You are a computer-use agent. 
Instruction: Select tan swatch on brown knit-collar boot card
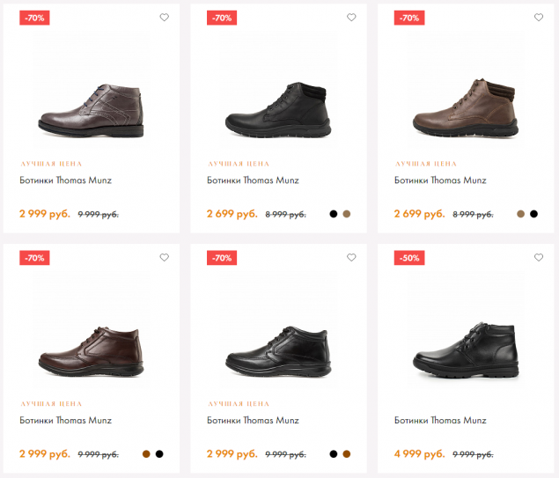pos(520,214)
